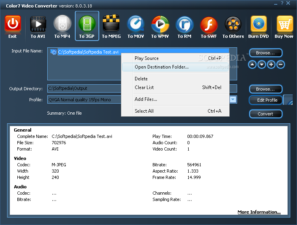Click the Aspect Ratio value 1.333
Viewport: 297px width, 225px height.
point(193,171)
